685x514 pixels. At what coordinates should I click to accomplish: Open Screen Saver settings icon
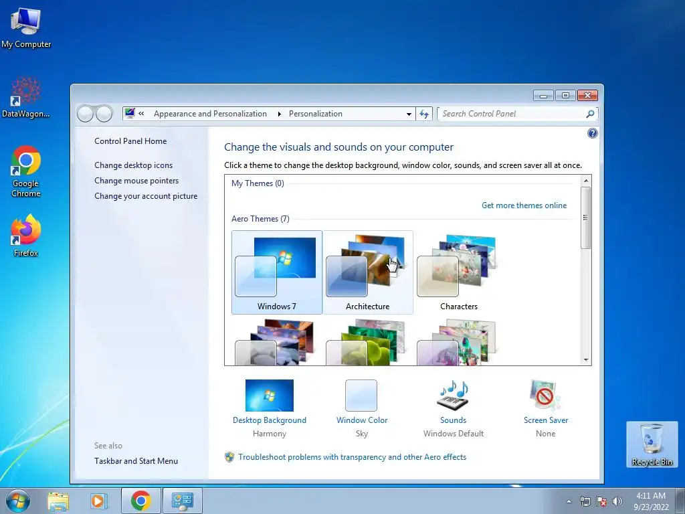point(545,395)
